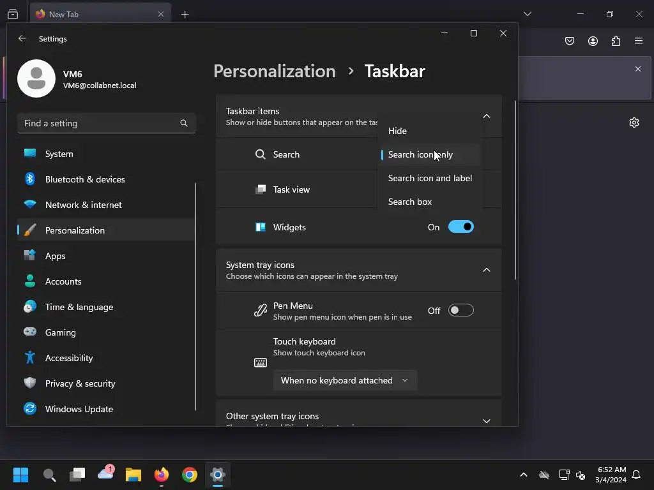Switch to Firefox in the taskbar
654x490 pixels.
(x=162, y=475)
